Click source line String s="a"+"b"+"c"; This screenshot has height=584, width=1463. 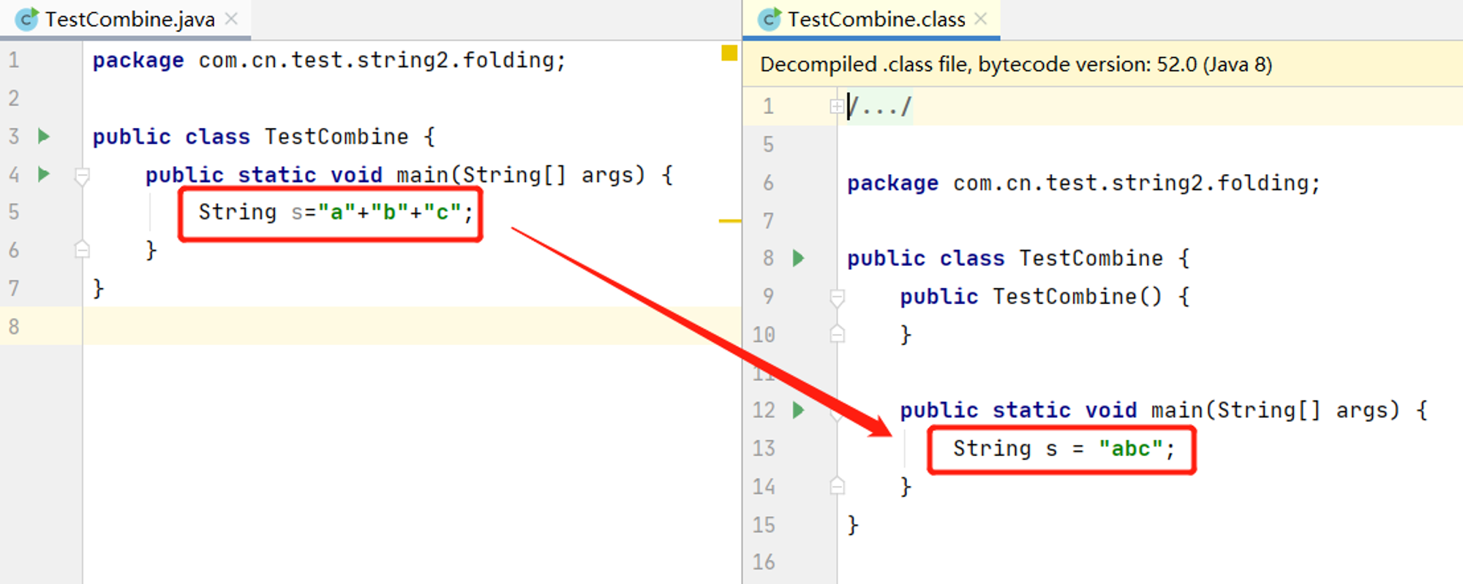pos(336,213)
